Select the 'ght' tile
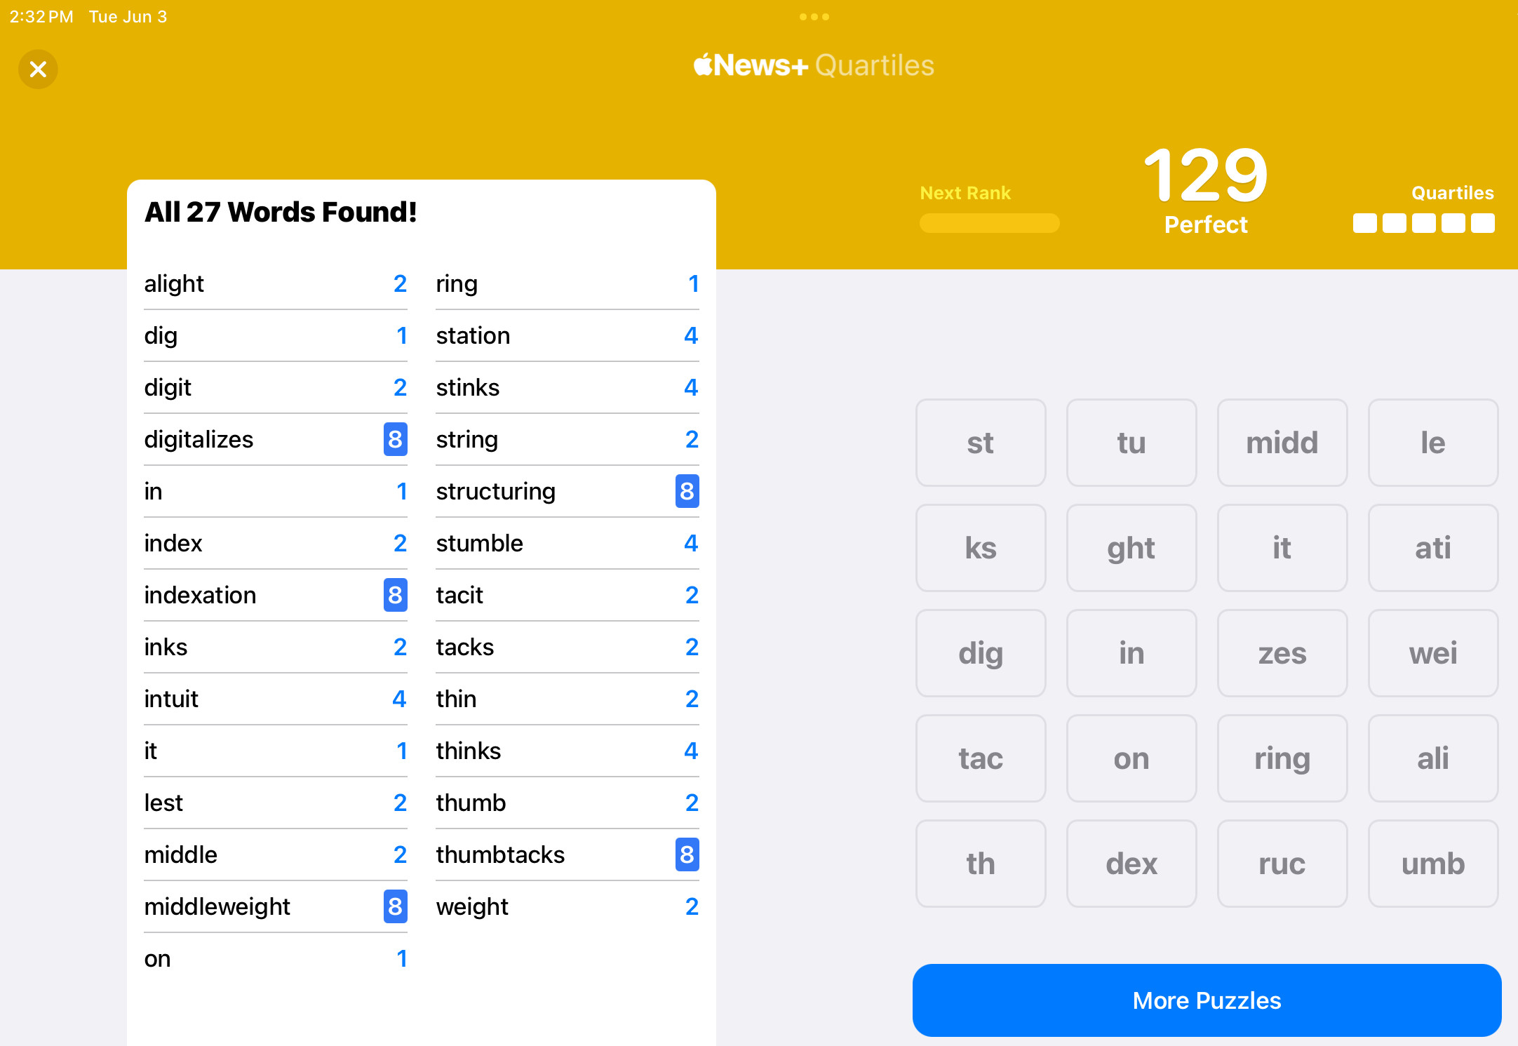Image resolution: width=1518 pixels, height=1046 pixels. pos(1131,548)
